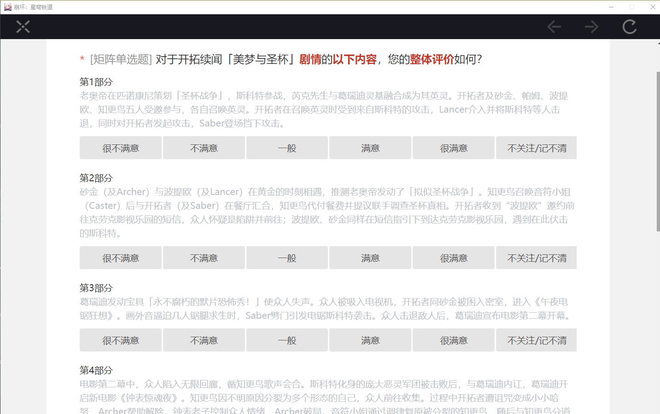660x414 pixels.
Task: Reload the survey page with refresh icon
Action: pos(630,27)
